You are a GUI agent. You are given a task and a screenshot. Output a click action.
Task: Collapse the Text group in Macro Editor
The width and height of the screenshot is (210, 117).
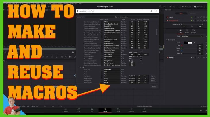point(80,67)
